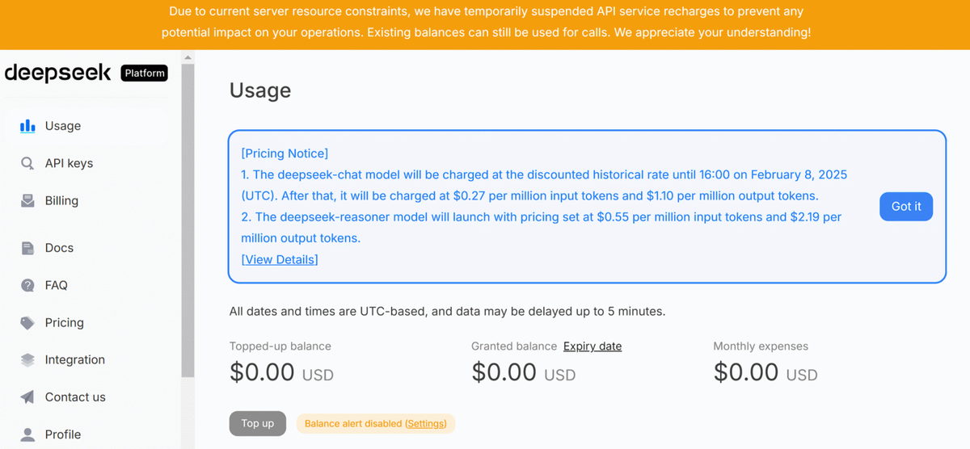Follow the Expiry date link
The height and width of the screenshot is (449, 970).
point(593,346)
